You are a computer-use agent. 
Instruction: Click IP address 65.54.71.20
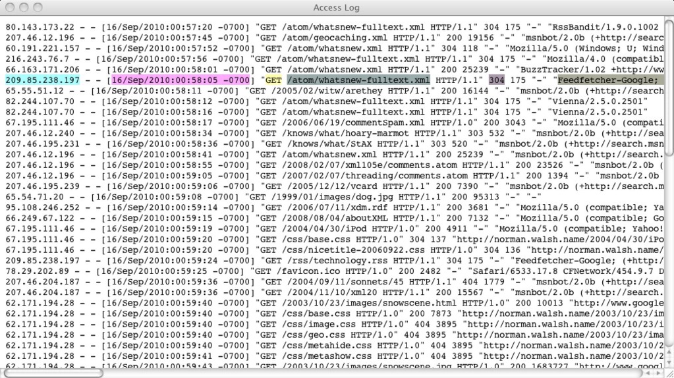34,197
